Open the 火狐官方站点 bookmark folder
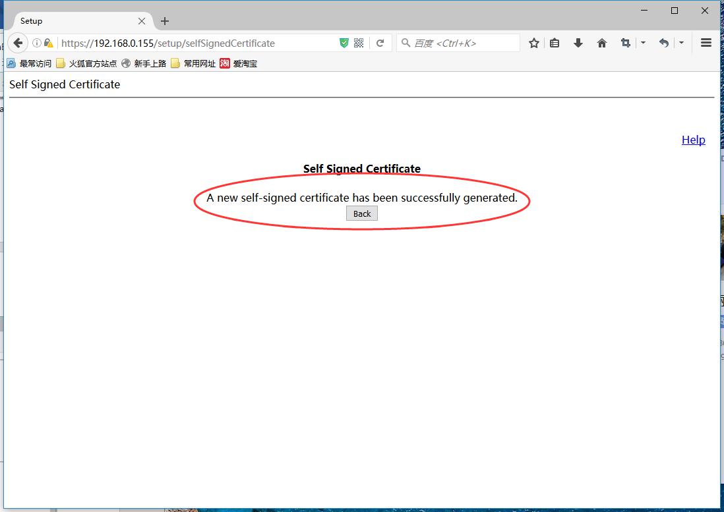724x512 pixels. point(86,63)
